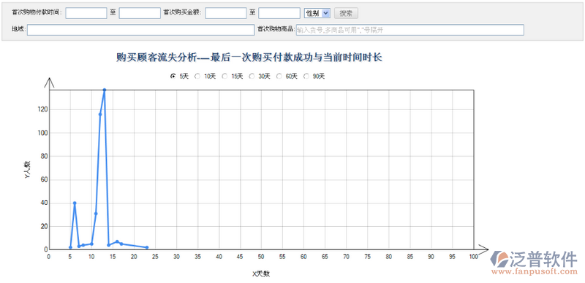The height and width of the screenshot is (283, 585).
Task: Focus the first payment time end field
Action: tap(140, 13)
